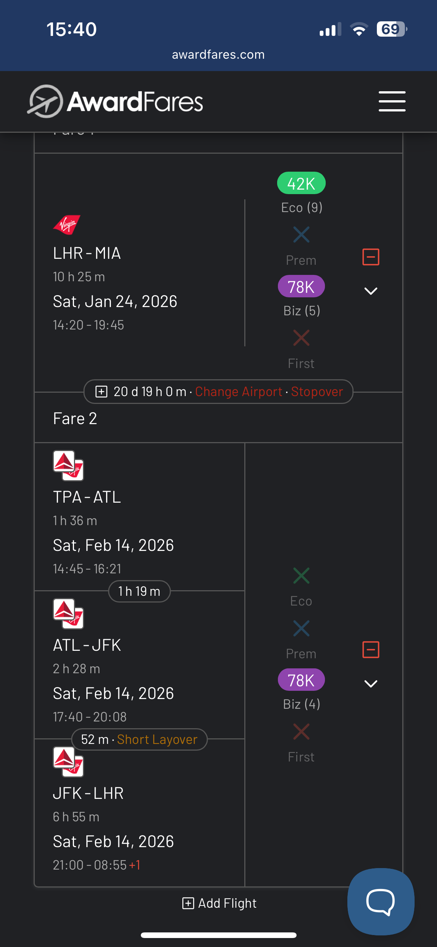Select the 42K Eco fare badge
Image resolution: width=437 pixels, height=947 pixels.
tap(301, 183)
